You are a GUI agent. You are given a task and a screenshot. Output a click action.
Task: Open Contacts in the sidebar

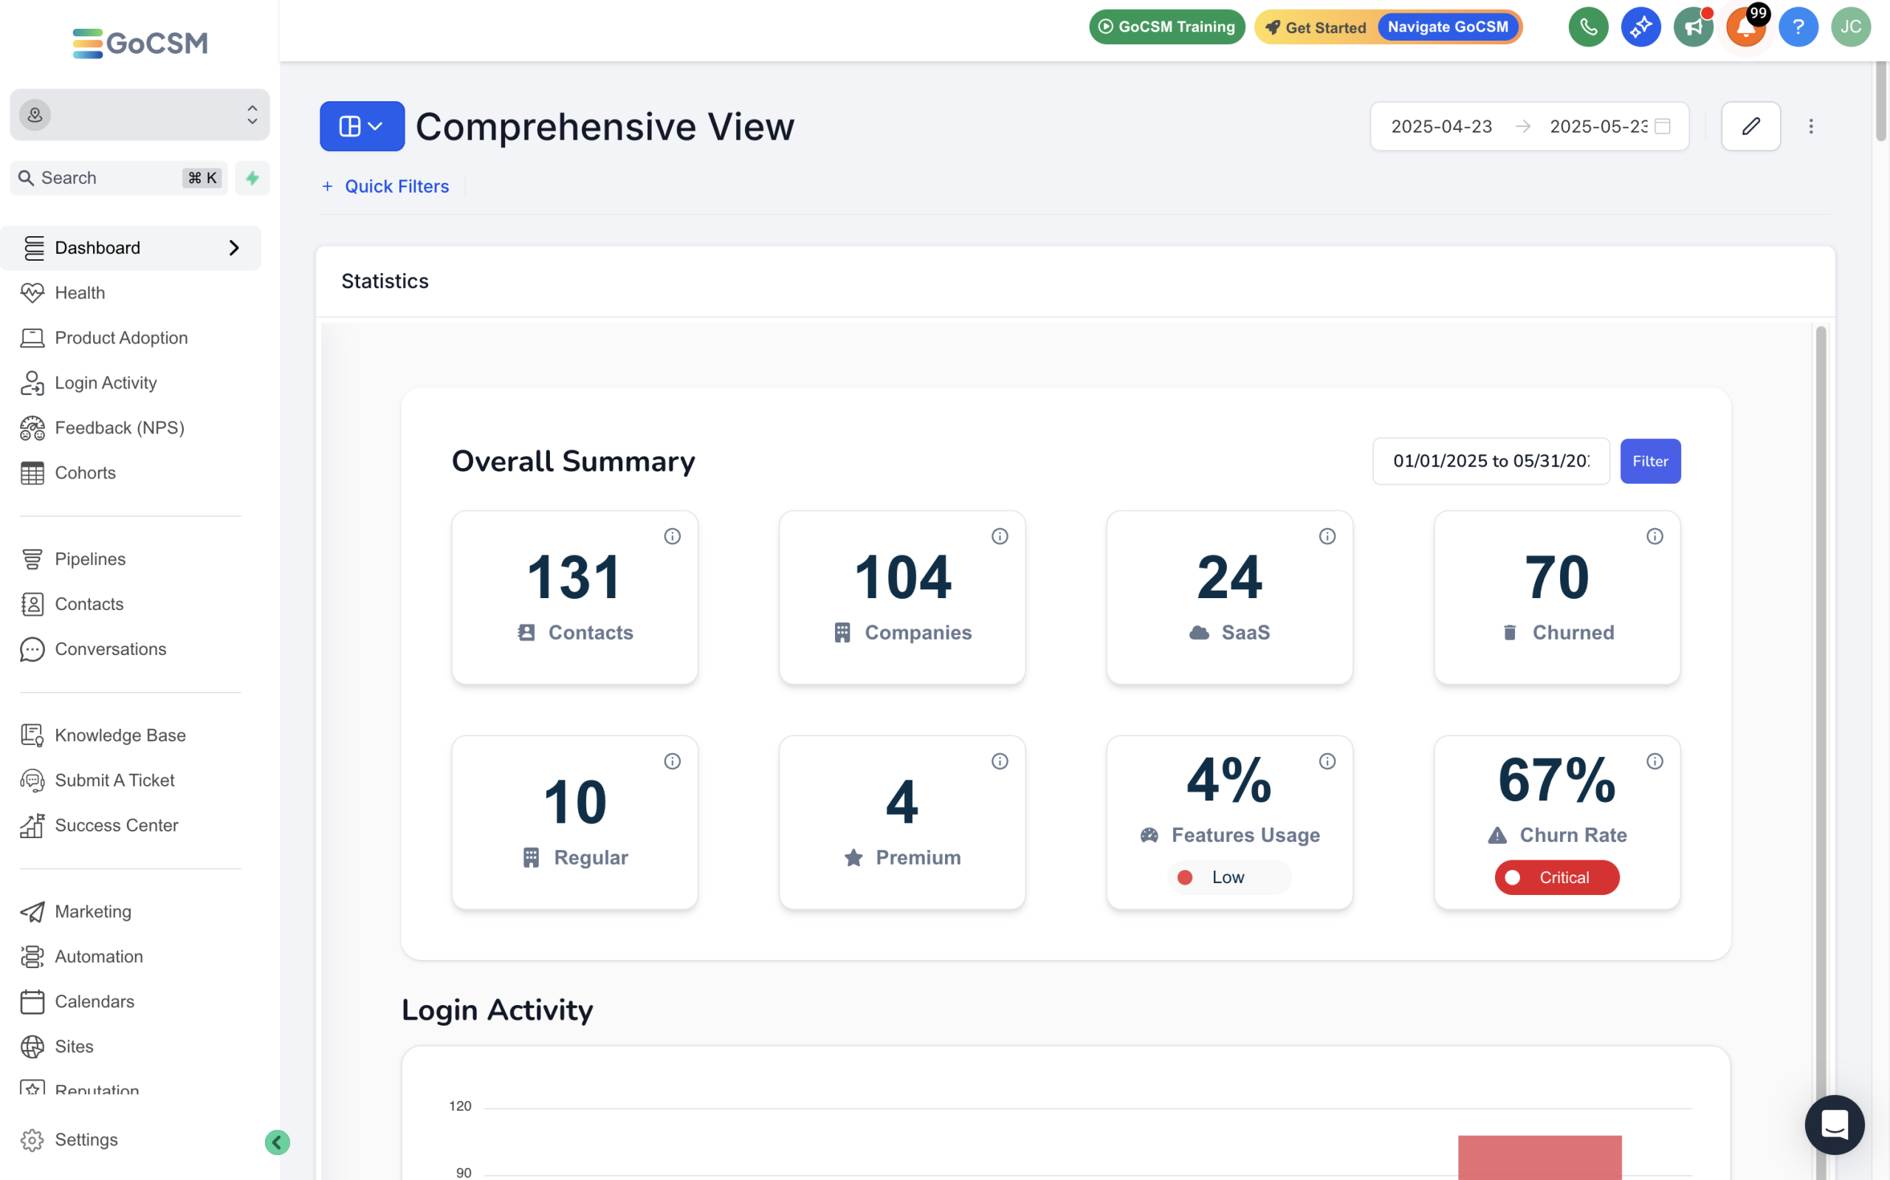[x=130, y=604]
